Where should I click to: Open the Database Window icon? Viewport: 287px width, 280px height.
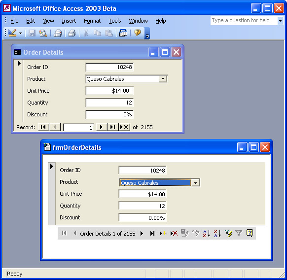pyautogui.click(x=123, y=33)
